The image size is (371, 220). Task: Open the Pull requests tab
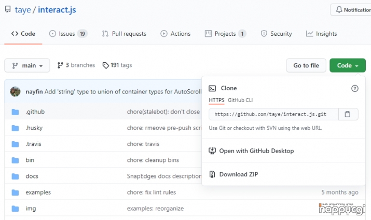coord(124,34)
